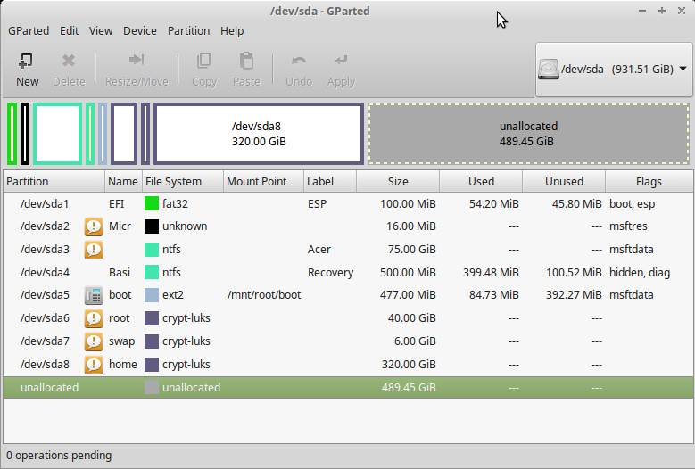Screen dimensions: 695x469
Task: Click the 'hidden, diag' flags cell
Action: tap(640, 272)
